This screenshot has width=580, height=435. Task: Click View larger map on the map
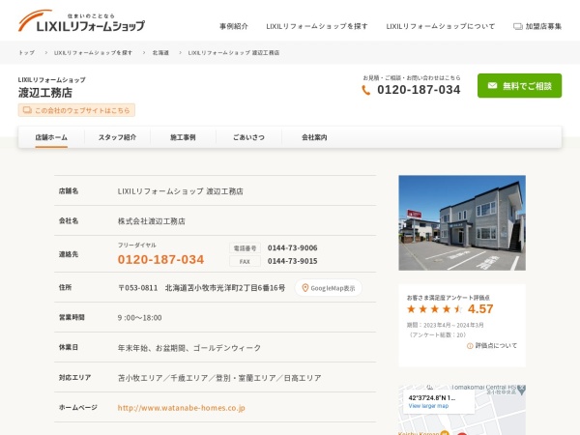tap(428, 406)
